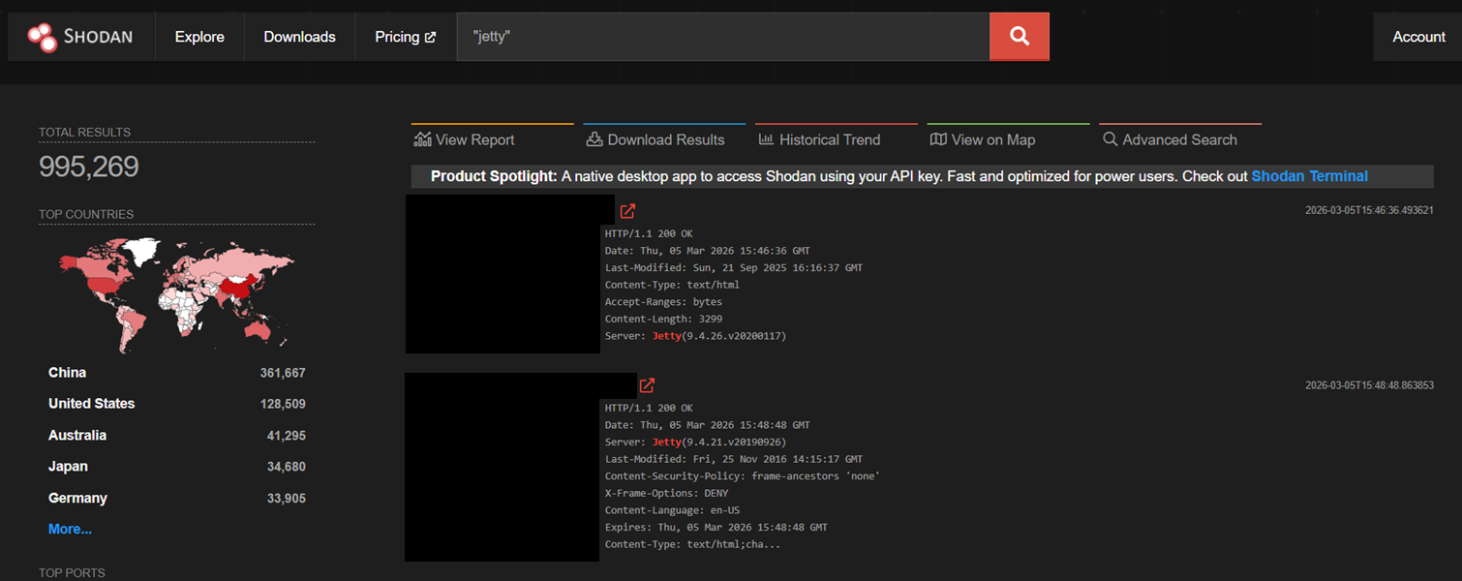The image size is (1462, 581).
Task: Click the View Report chart icon
Action: 422,139
